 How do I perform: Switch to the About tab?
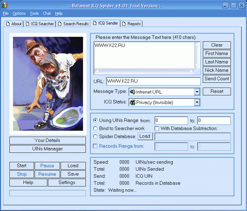pyautogui.click(x=14, y=24)
